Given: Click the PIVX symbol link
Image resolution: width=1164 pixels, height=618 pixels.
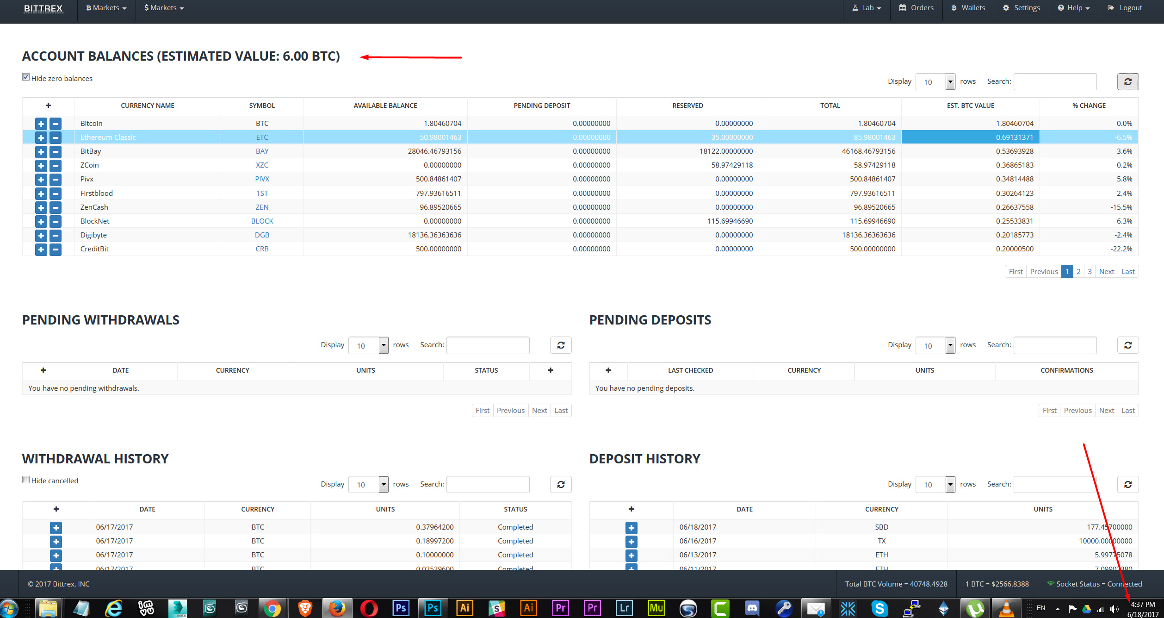Looking at the screenshot, I should [x=262, y=179].
